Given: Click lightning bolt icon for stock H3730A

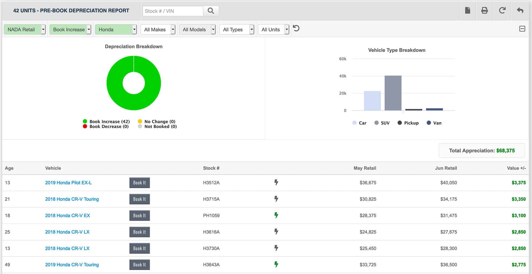Looking at the screenshot, I should point(276,248).
